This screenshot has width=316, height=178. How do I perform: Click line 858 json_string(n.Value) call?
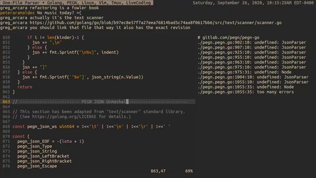click(118, 77)
